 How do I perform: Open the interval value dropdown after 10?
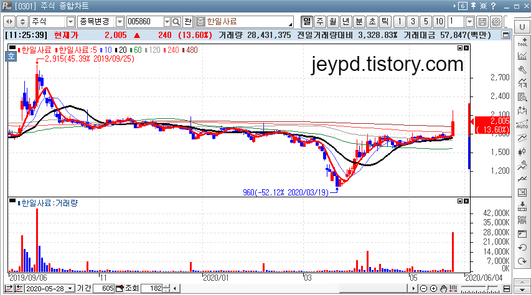pyautogui.click(x=470, y=22)
